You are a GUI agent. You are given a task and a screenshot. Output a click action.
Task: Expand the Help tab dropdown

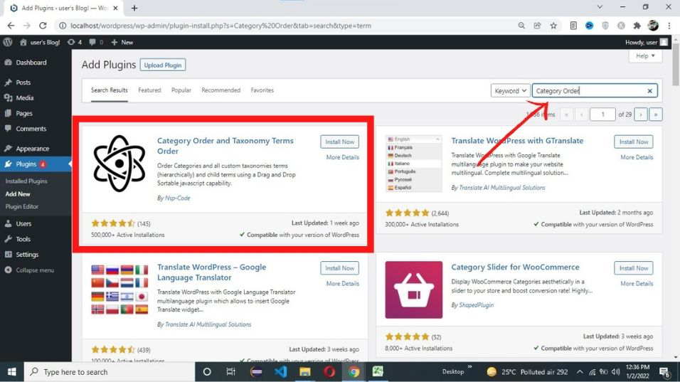point(645,56)
